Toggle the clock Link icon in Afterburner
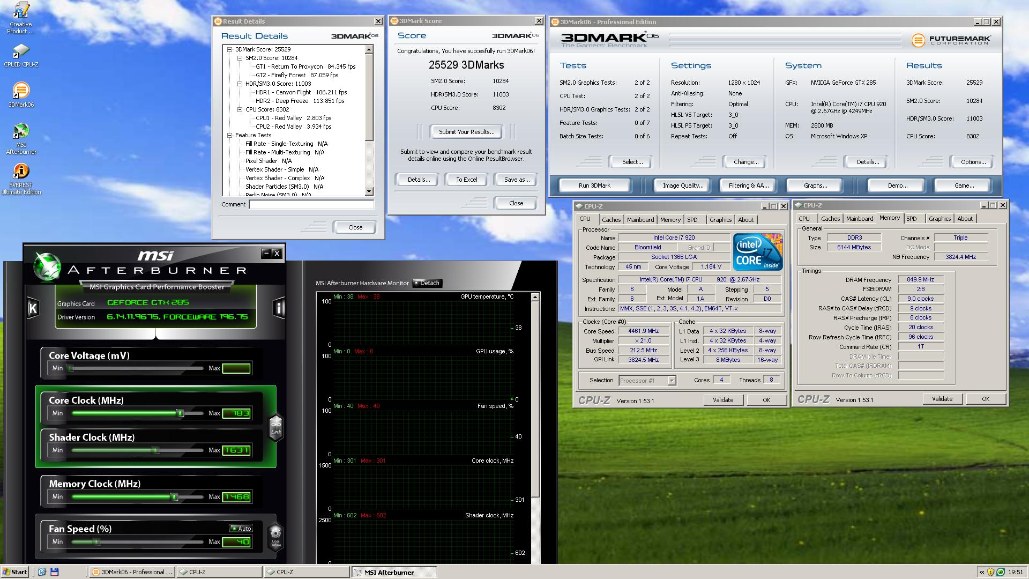Viewport: 1029px width, 579px height. click(275, 427)
